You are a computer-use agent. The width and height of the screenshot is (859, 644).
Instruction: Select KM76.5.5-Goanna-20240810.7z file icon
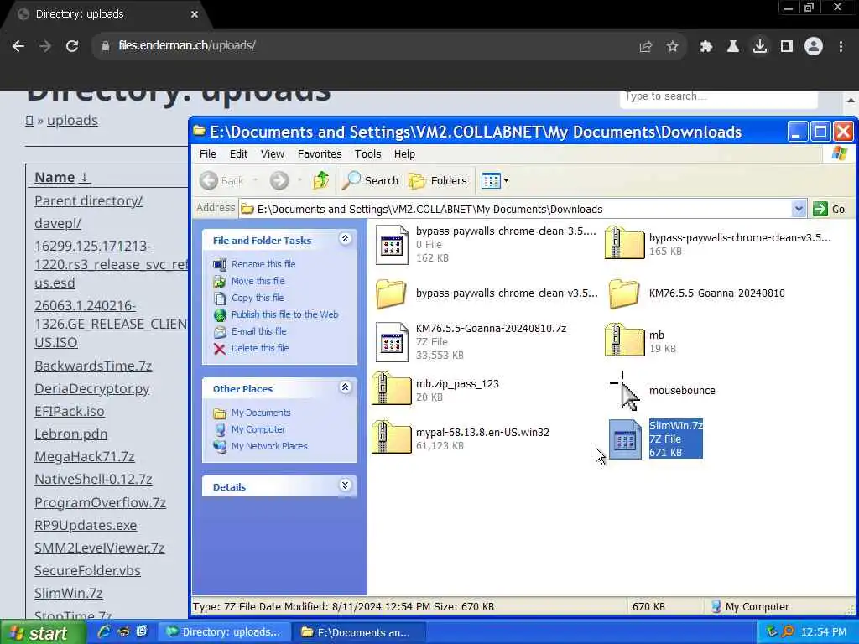[392, 342]
